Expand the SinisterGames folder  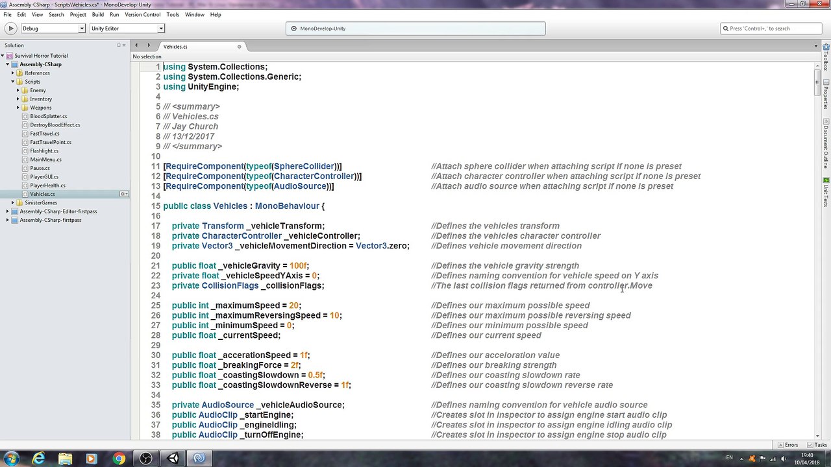click(x=12, y=203)
